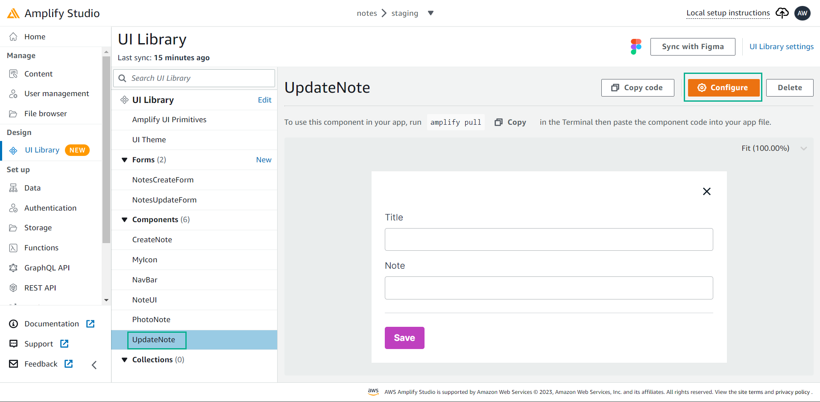Viewport: 820px width, 402px height.
Task: Click the File browser folder icon
Action: coord(13,114)
